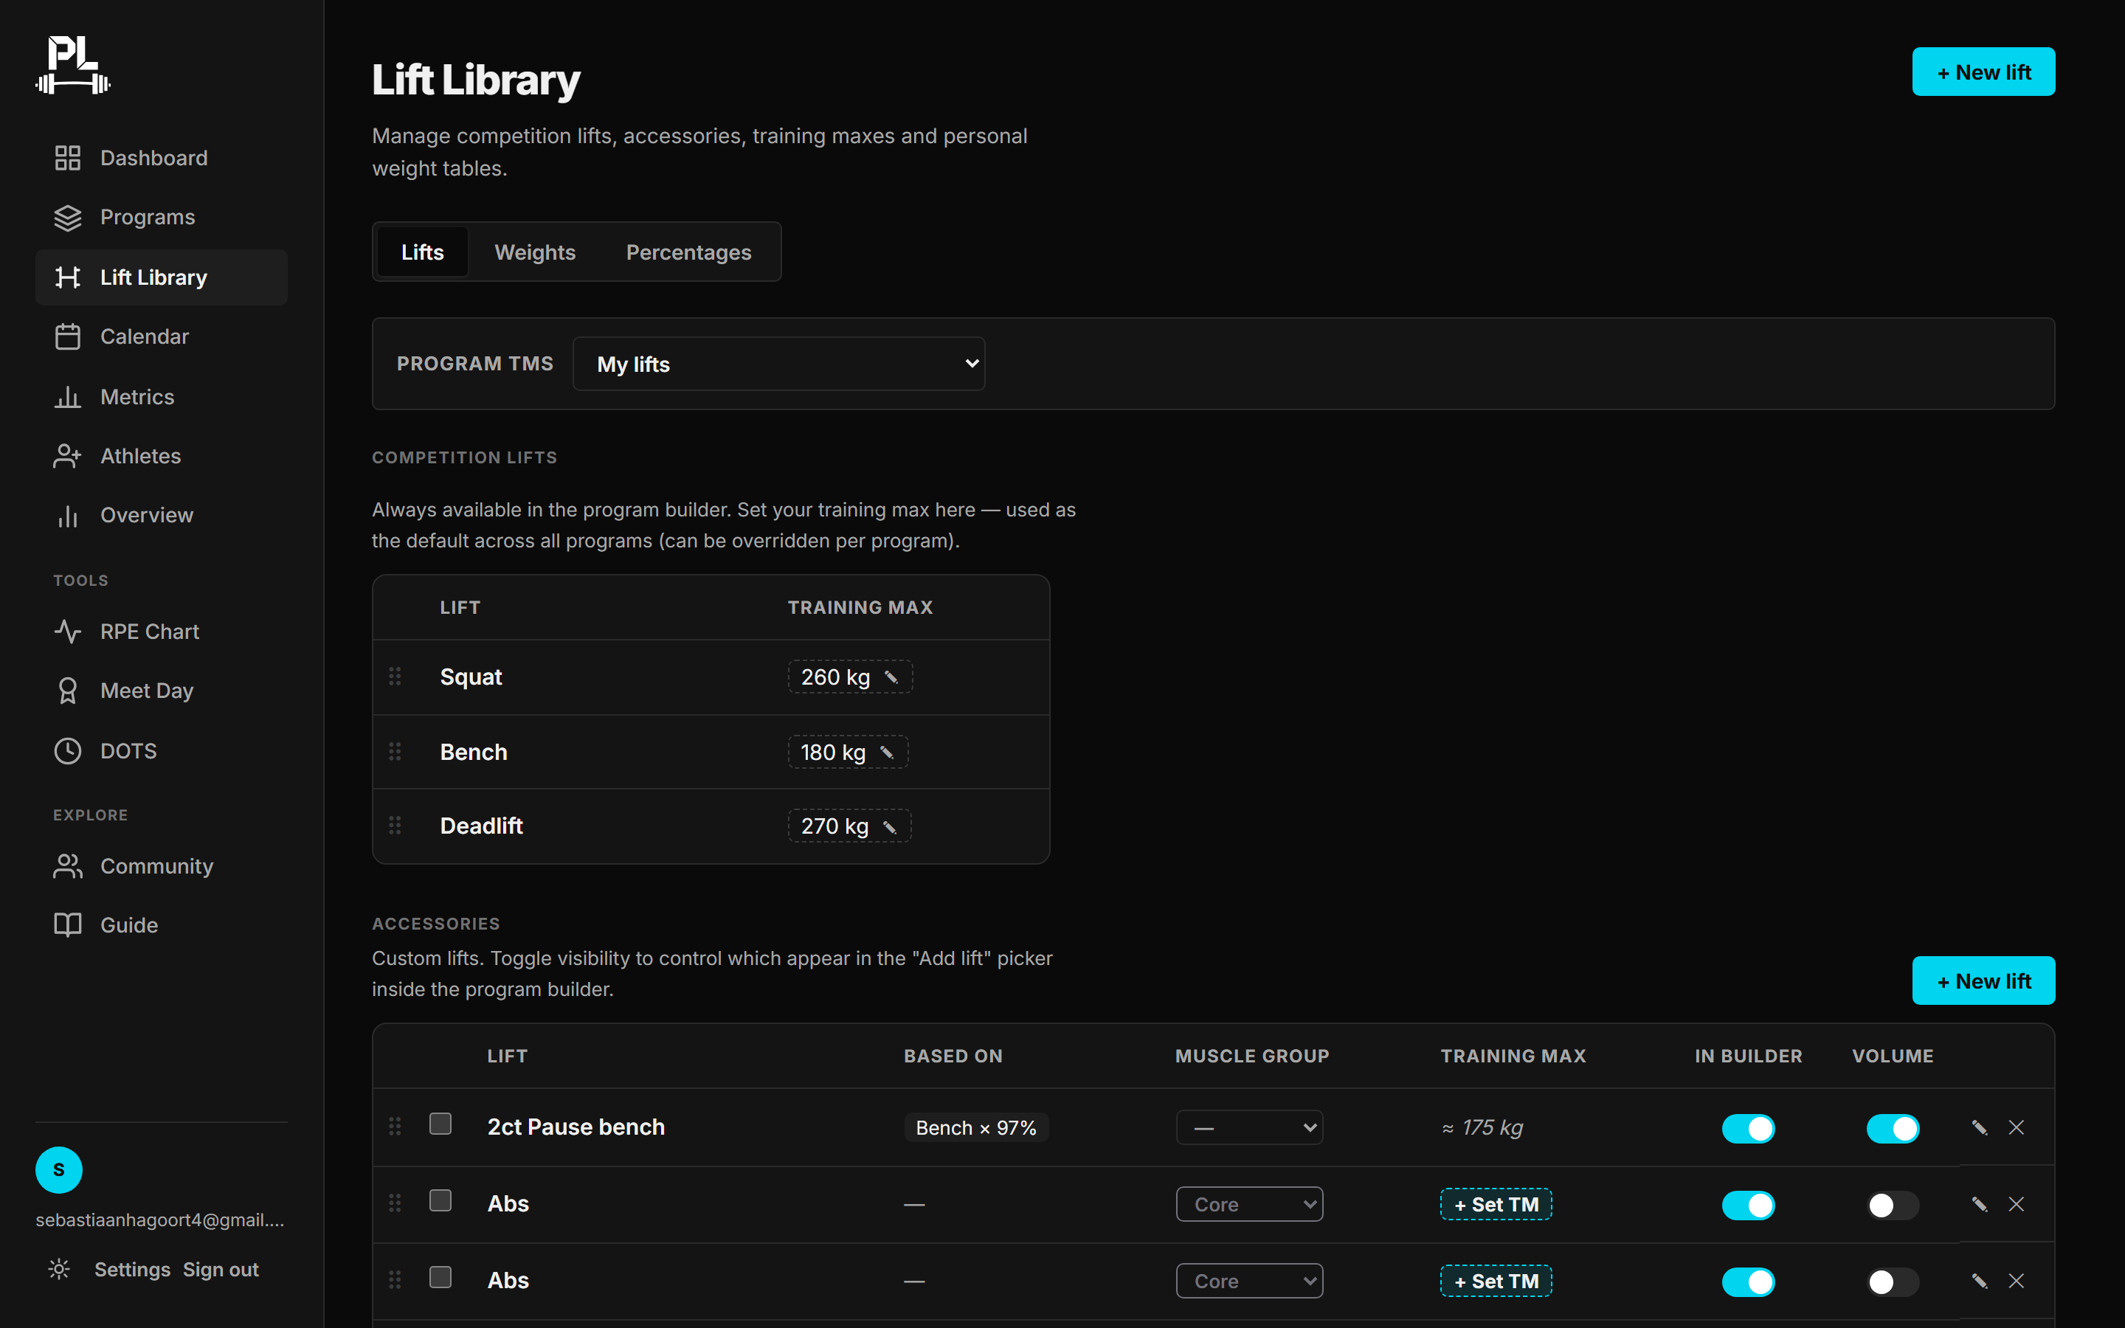Viewport: 2125px width, 1328px height.
Task: Switch to the Percentages tab
Action: click(688, 252)
